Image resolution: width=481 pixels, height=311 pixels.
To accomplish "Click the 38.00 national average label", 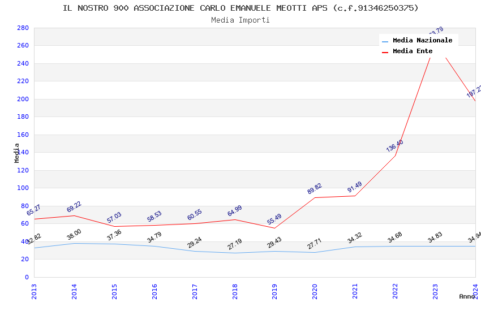I will pos(74,235).
